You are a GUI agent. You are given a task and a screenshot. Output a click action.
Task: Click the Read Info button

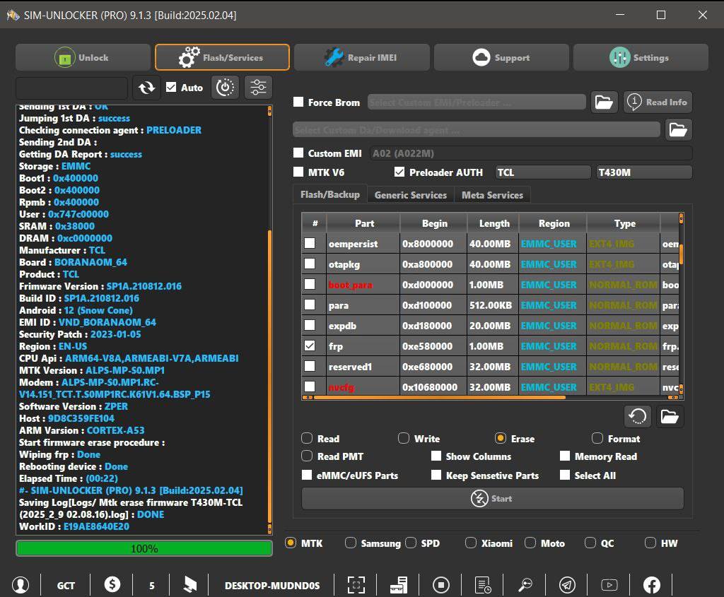658,102
